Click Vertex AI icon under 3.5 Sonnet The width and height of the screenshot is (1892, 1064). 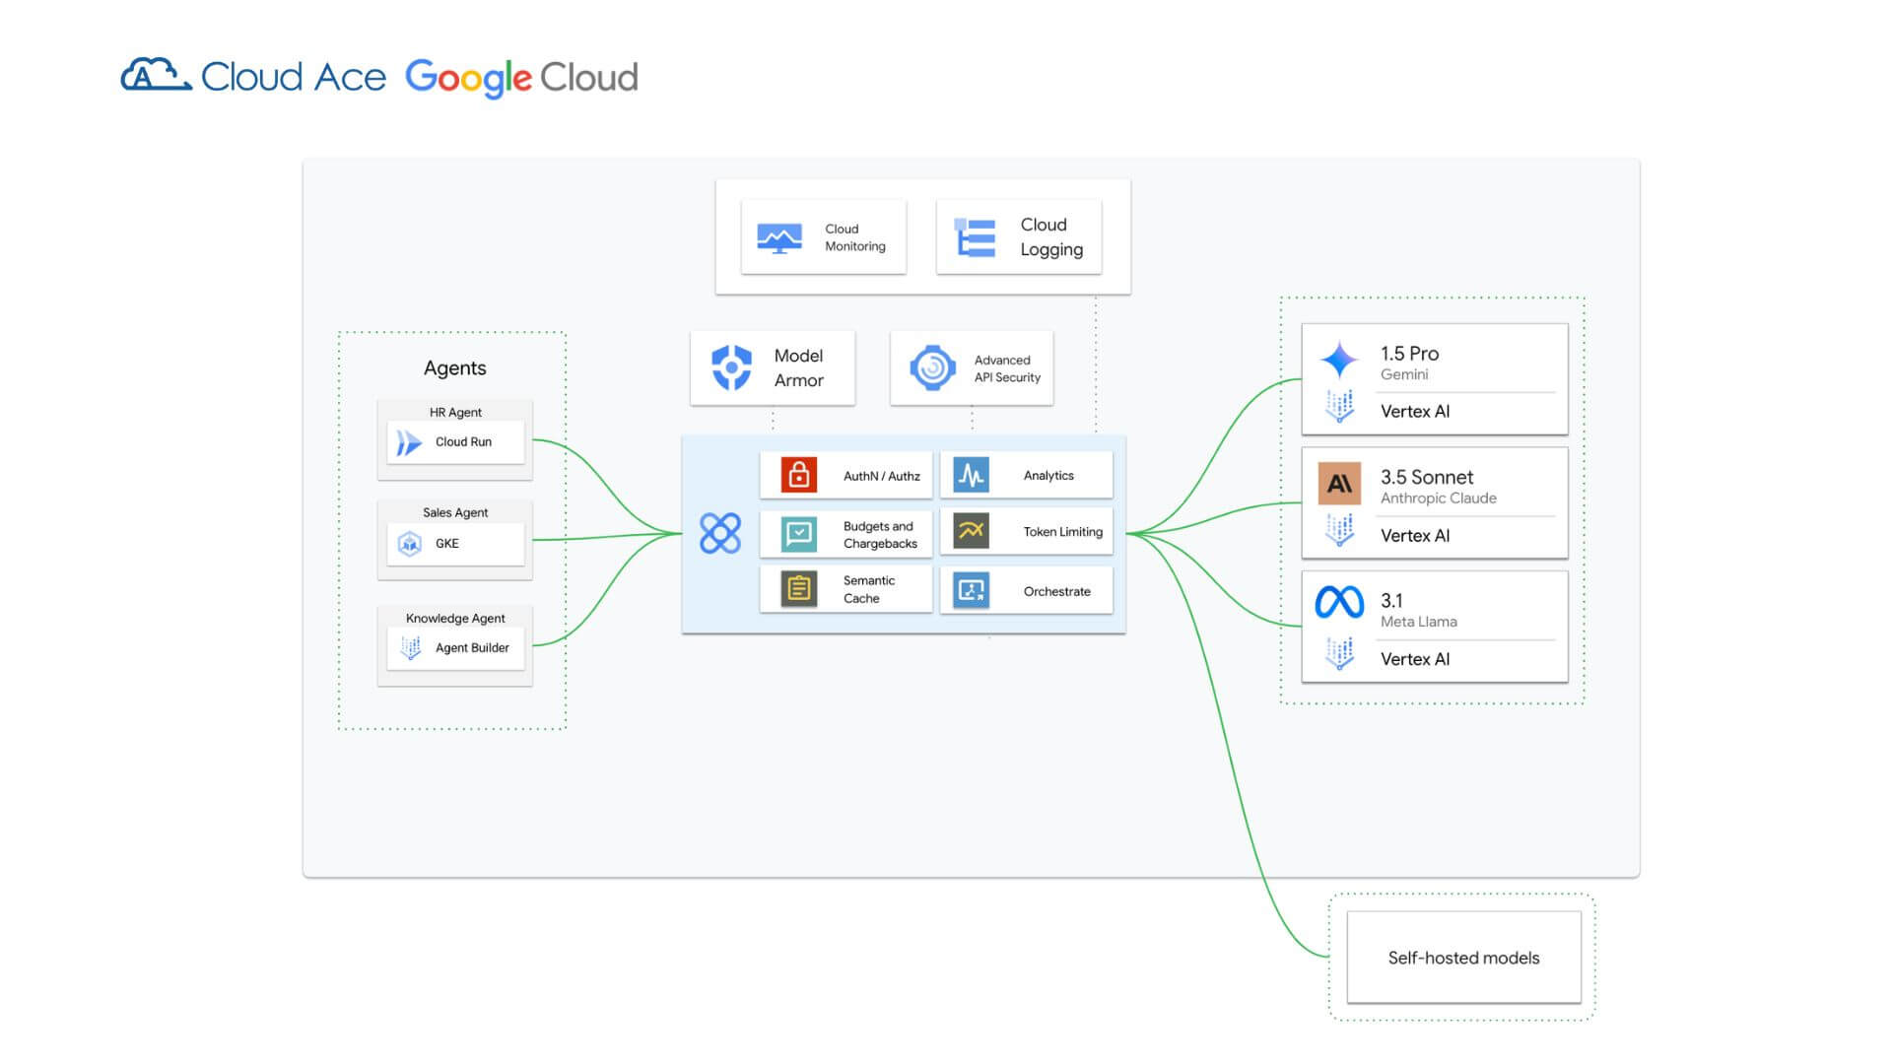tap(1339, 531)
